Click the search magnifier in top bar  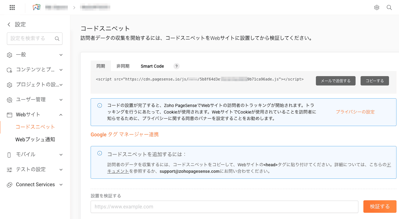(x=389, y=7)
